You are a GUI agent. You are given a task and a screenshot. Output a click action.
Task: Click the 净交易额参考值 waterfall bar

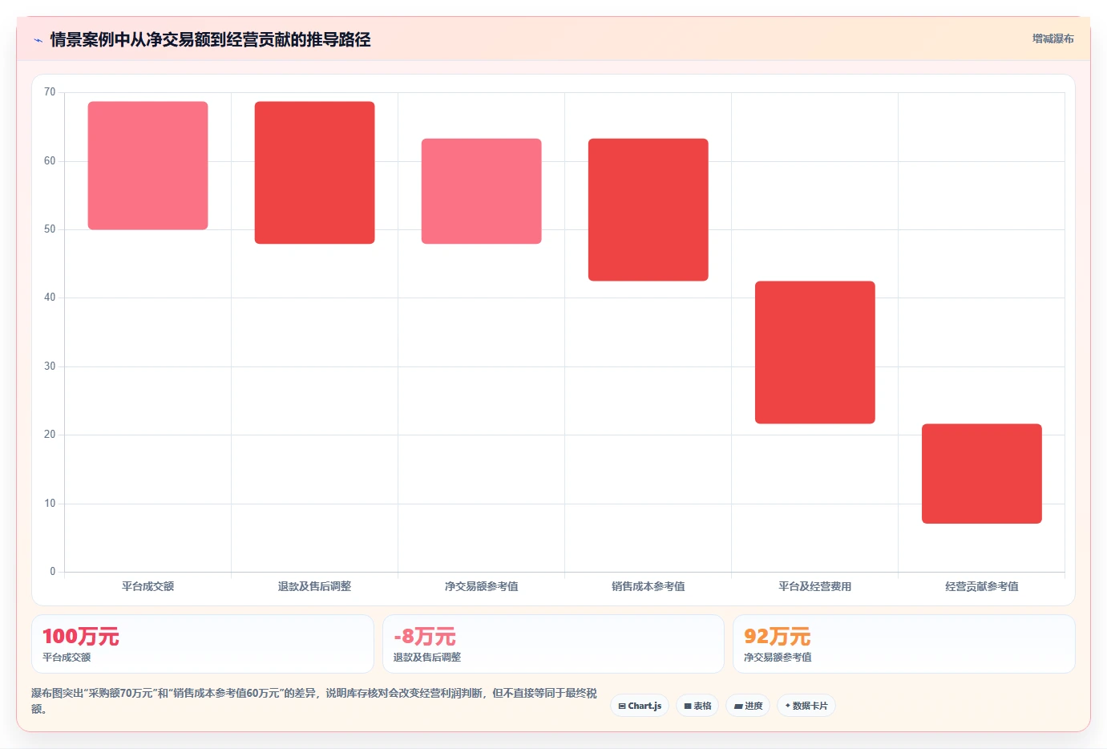coord(482,191)
